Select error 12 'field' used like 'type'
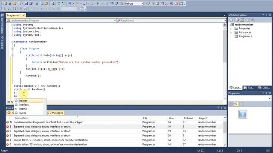Screen dimensions: 273x153 click(x=115, y=122)
